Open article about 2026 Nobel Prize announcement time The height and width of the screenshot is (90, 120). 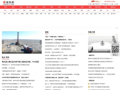coord(15,77)
